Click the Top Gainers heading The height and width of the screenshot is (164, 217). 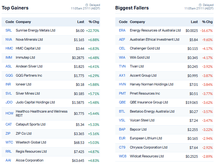[15, 8]
